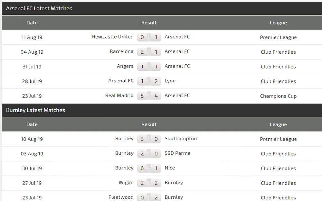Click the Result column header in Arsenal table

(x=149, y=23)
